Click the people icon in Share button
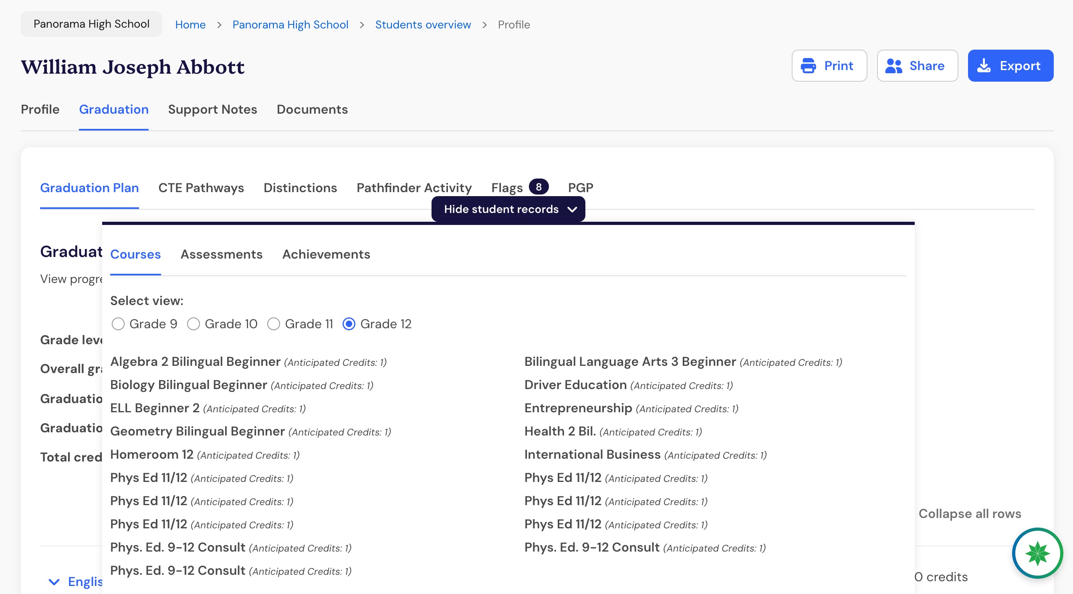Image resolution: width=1073 pixels, height=594 pixels. (893, 66)
